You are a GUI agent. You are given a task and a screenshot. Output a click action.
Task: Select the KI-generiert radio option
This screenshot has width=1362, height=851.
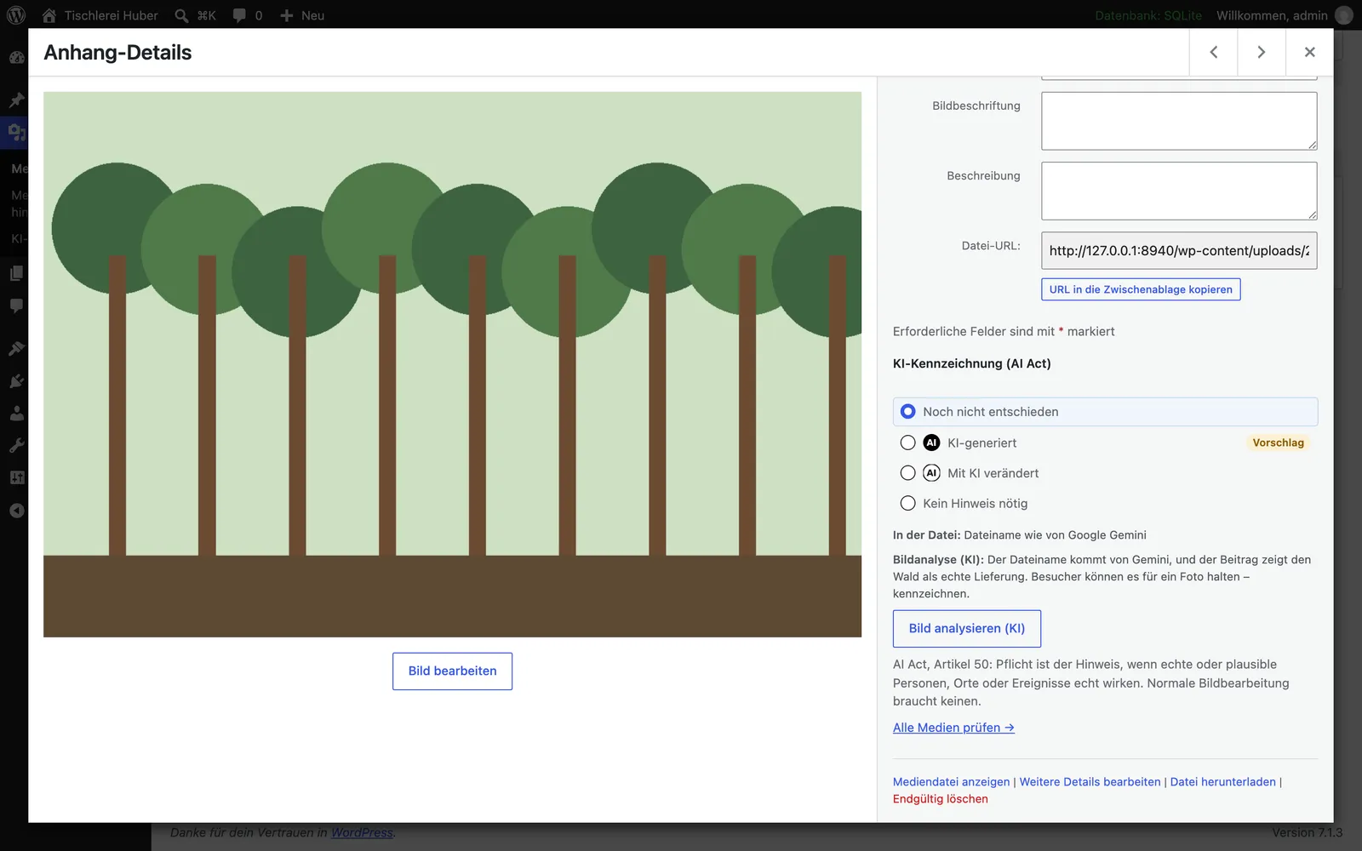(x=908, y=443)
